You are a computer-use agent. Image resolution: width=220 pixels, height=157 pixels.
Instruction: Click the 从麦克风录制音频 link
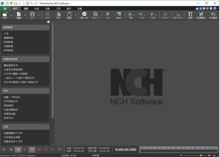[x=13, y=70]
